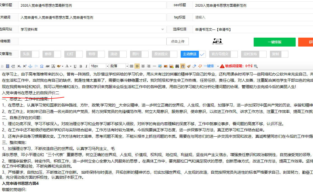
Task: Click the green 一键排版 button
Action: (274, 42)
